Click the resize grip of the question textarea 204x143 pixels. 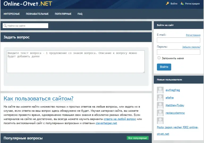pyautogui.click(x=144, y=72)
